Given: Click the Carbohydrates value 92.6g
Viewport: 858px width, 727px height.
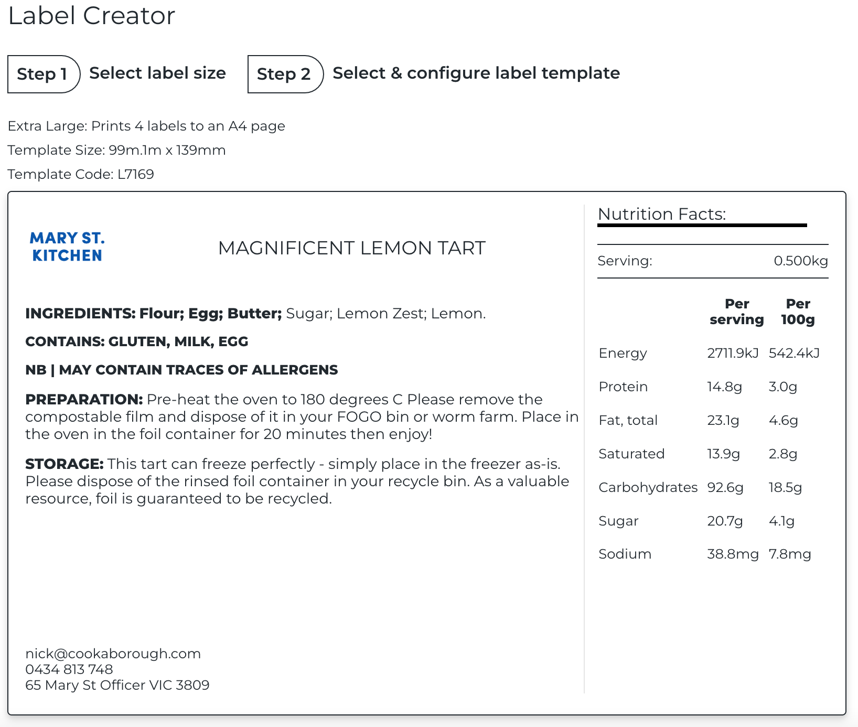Looking at the screenshot, I should click(x=725, y=487).
